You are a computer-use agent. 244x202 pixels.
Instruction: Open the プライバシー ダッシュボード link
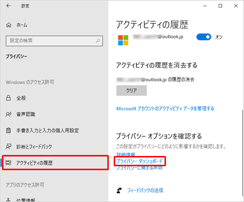[x=140, y=161]
